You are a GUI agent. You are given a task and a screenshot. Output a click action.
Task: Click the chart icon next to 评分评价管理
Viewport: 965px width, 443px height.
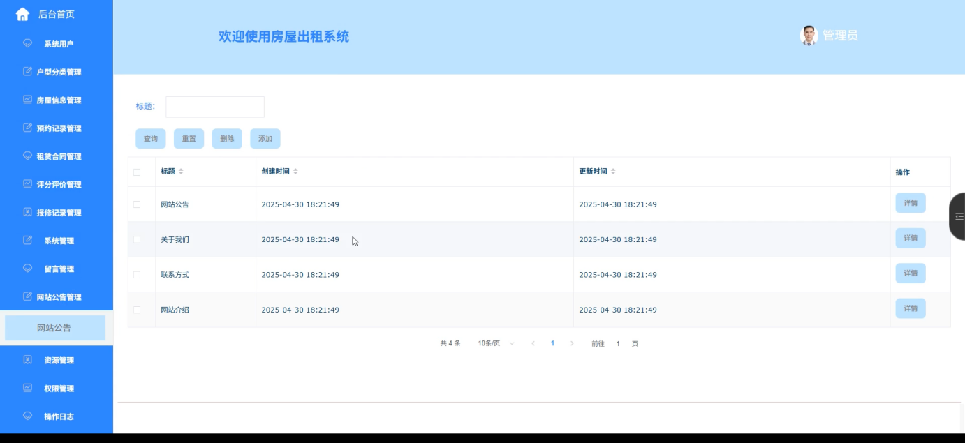(28, 184)
